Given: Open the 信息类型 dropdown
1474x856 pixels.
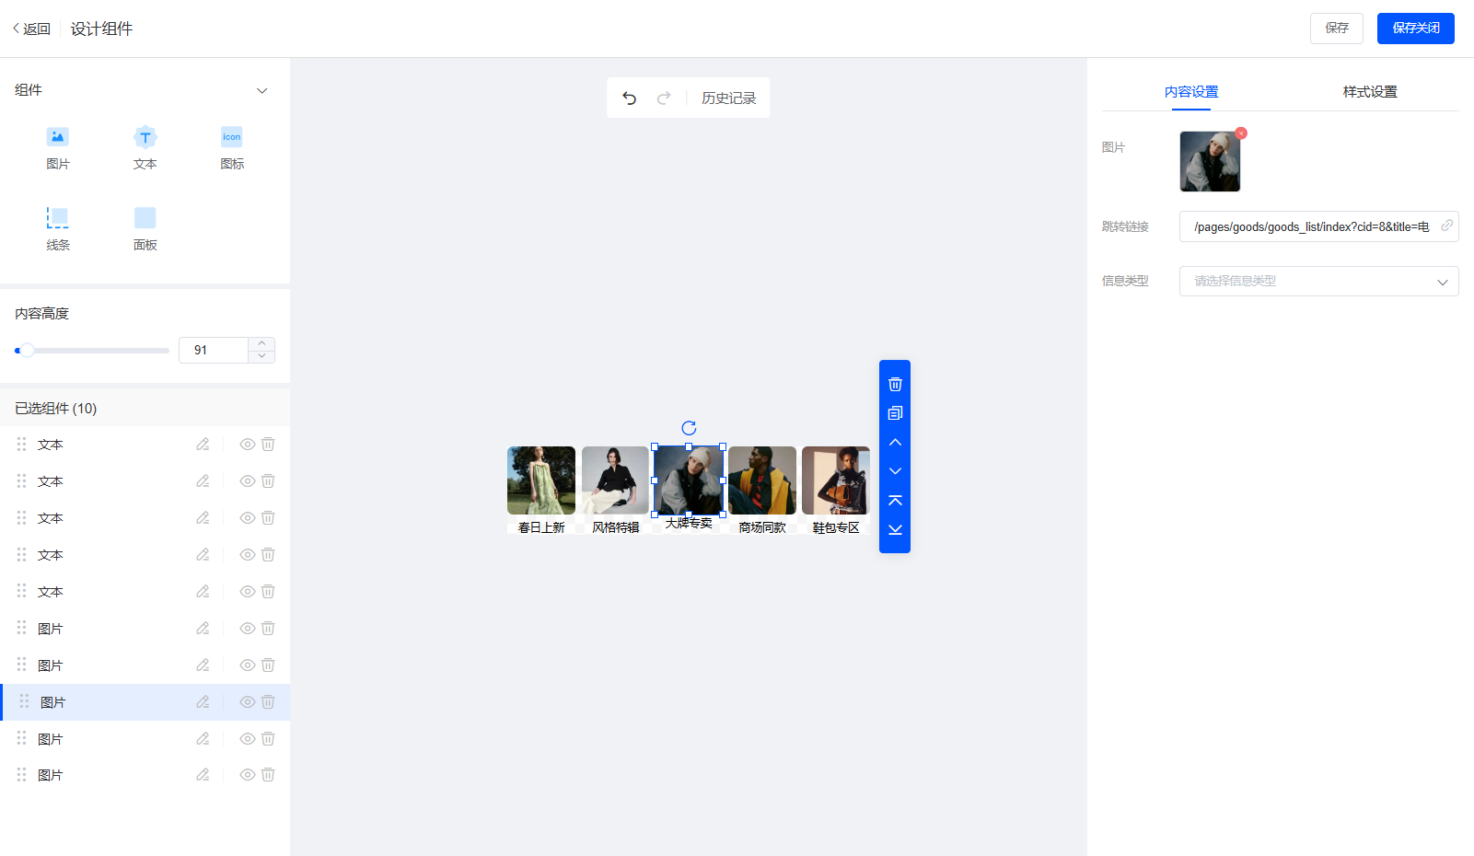Looking at the screenshot, I should coord(1318,281).
